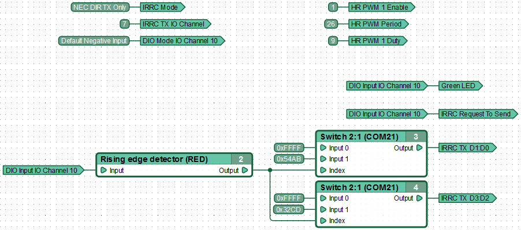Click Output port arrow of Switch block 3
Image resolution: width=521 pixels, height=230 pixels.
click(419, 148)
